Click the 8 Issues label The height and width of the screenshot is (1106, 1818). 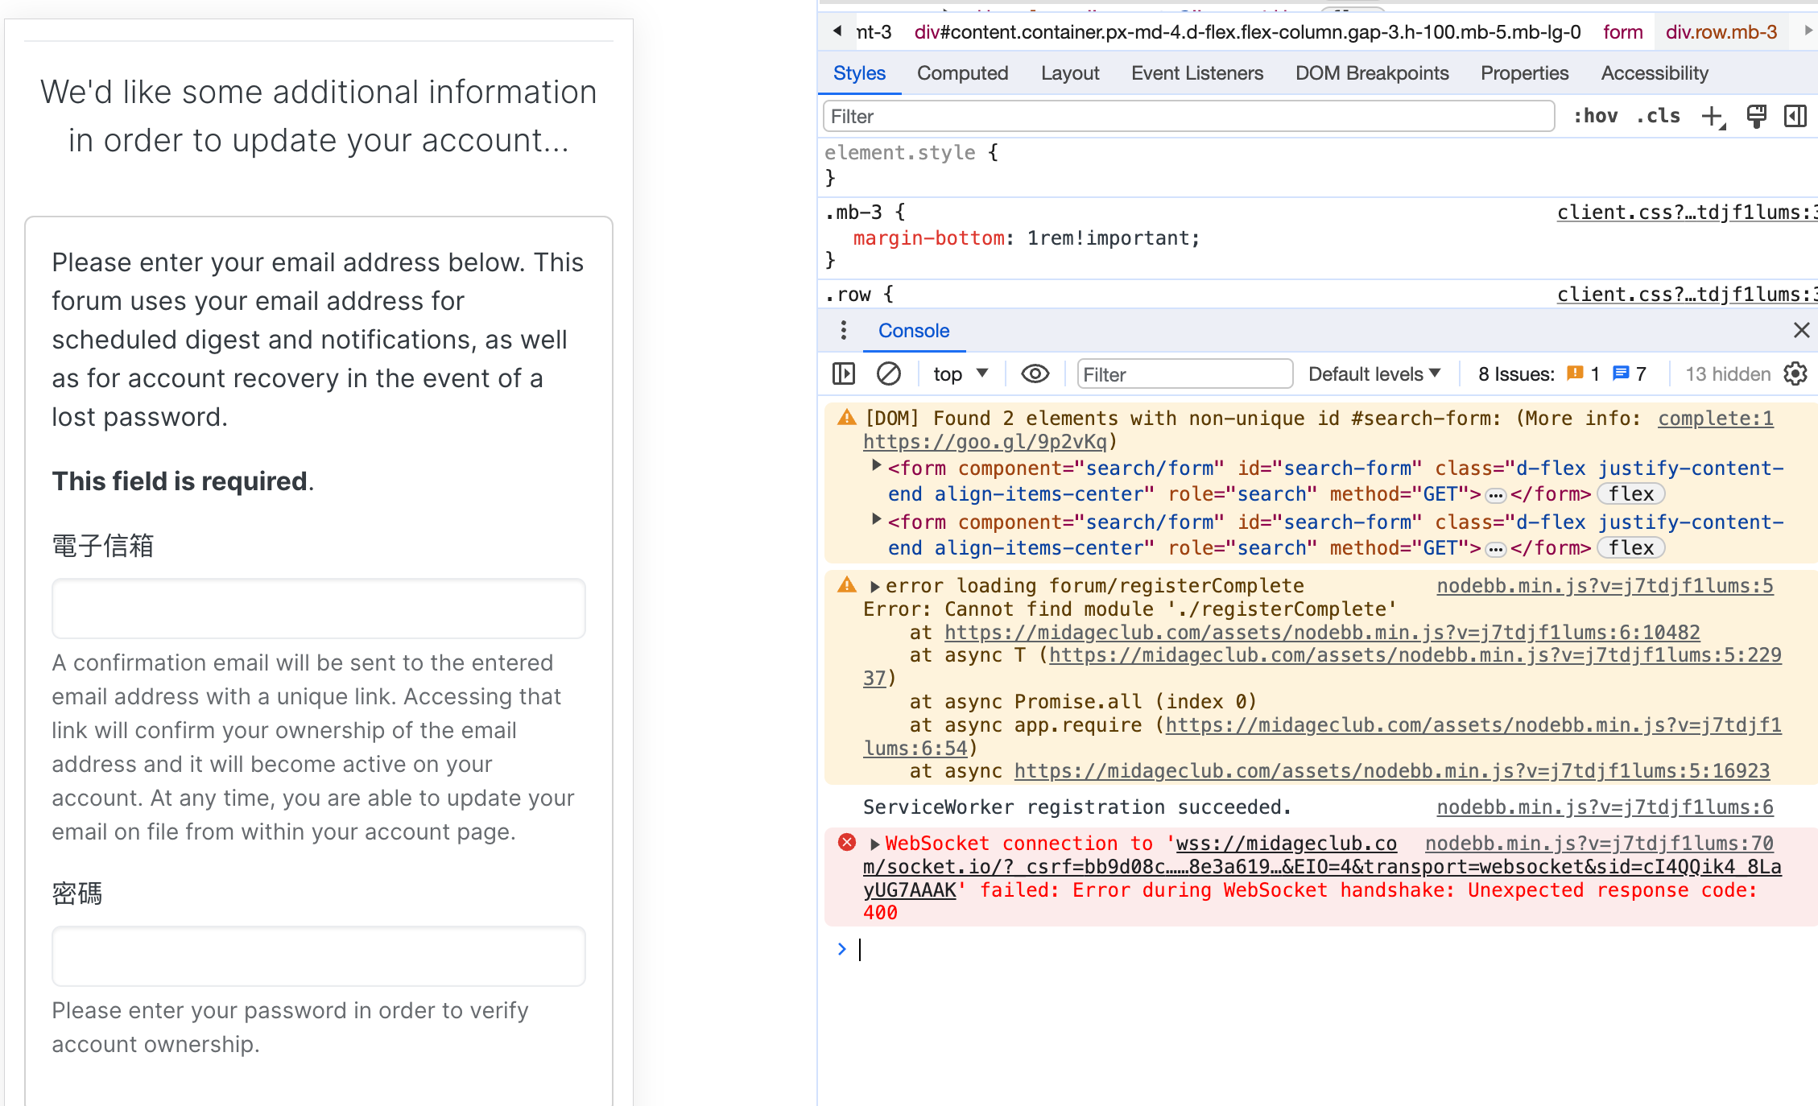1516,374
